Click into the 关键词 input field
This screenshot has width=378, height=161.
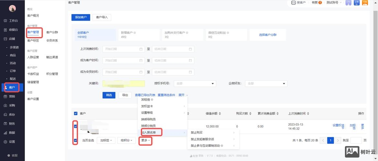point(124,83)
